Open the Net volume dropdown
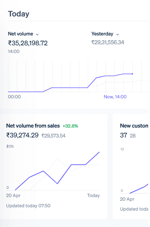150x227 pixels. [x=23, y=34]
